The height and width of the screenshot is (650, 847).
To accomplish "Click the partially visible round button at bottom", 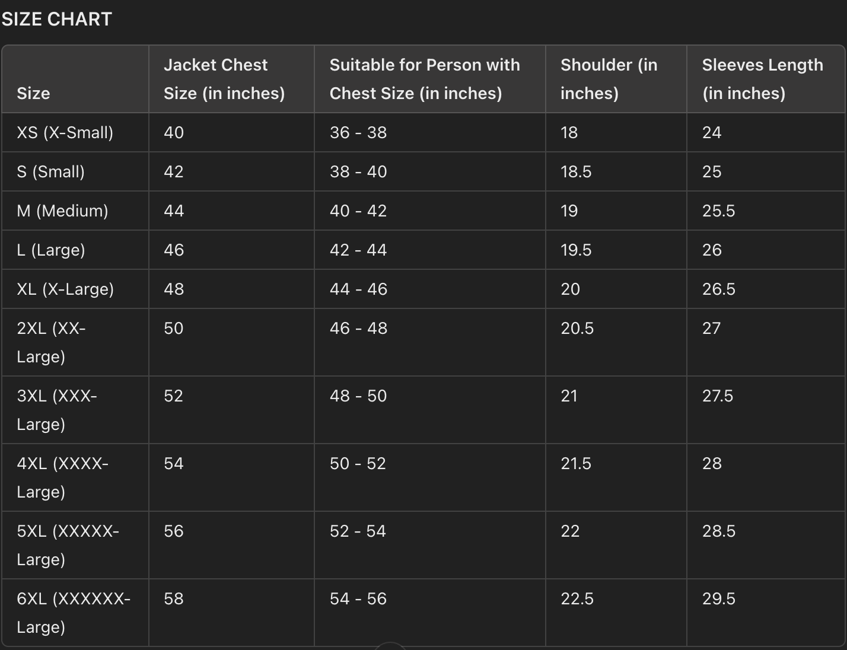I will click(390, 646).
